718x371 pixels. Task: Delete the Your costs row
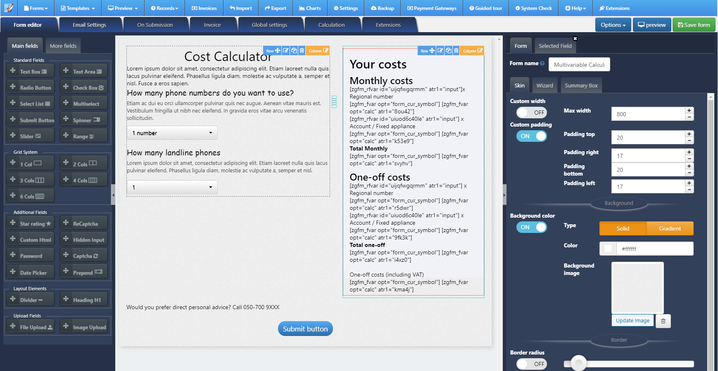click(x=456, y=50)
